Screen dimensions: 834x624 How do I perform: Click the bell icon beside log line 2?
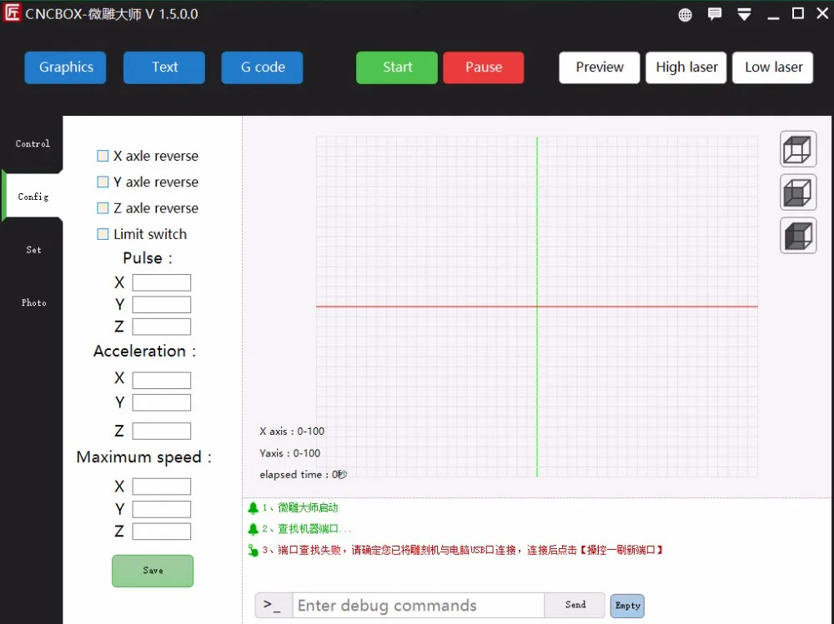coord(254,529)
